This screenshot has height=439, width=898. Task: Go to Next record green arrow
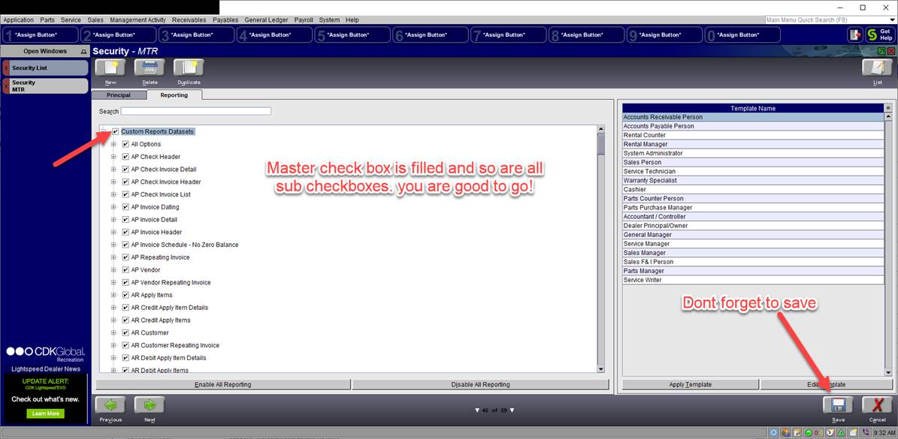pyautogui.click(x=150, y=405)
